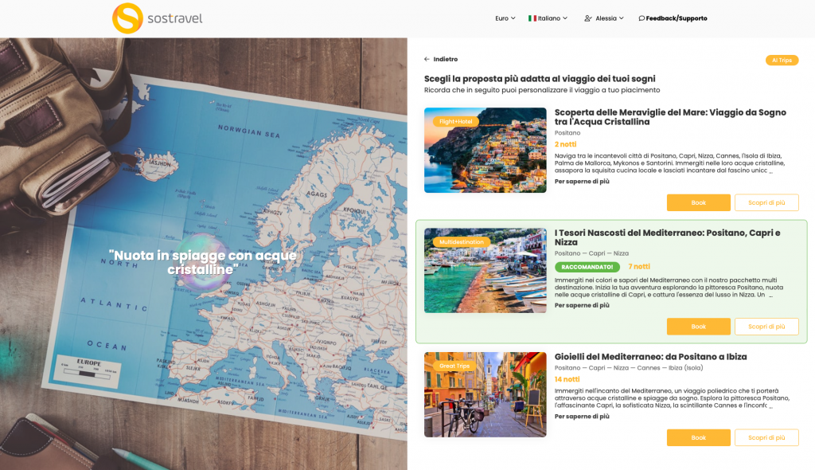Select the AI Trips badge

click(782, 60)
